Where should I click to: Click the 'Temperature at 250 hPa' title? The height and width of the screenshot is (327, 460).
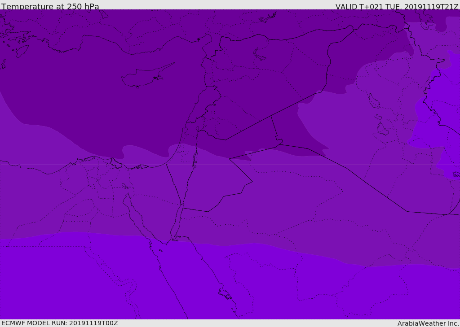[50, 6]
